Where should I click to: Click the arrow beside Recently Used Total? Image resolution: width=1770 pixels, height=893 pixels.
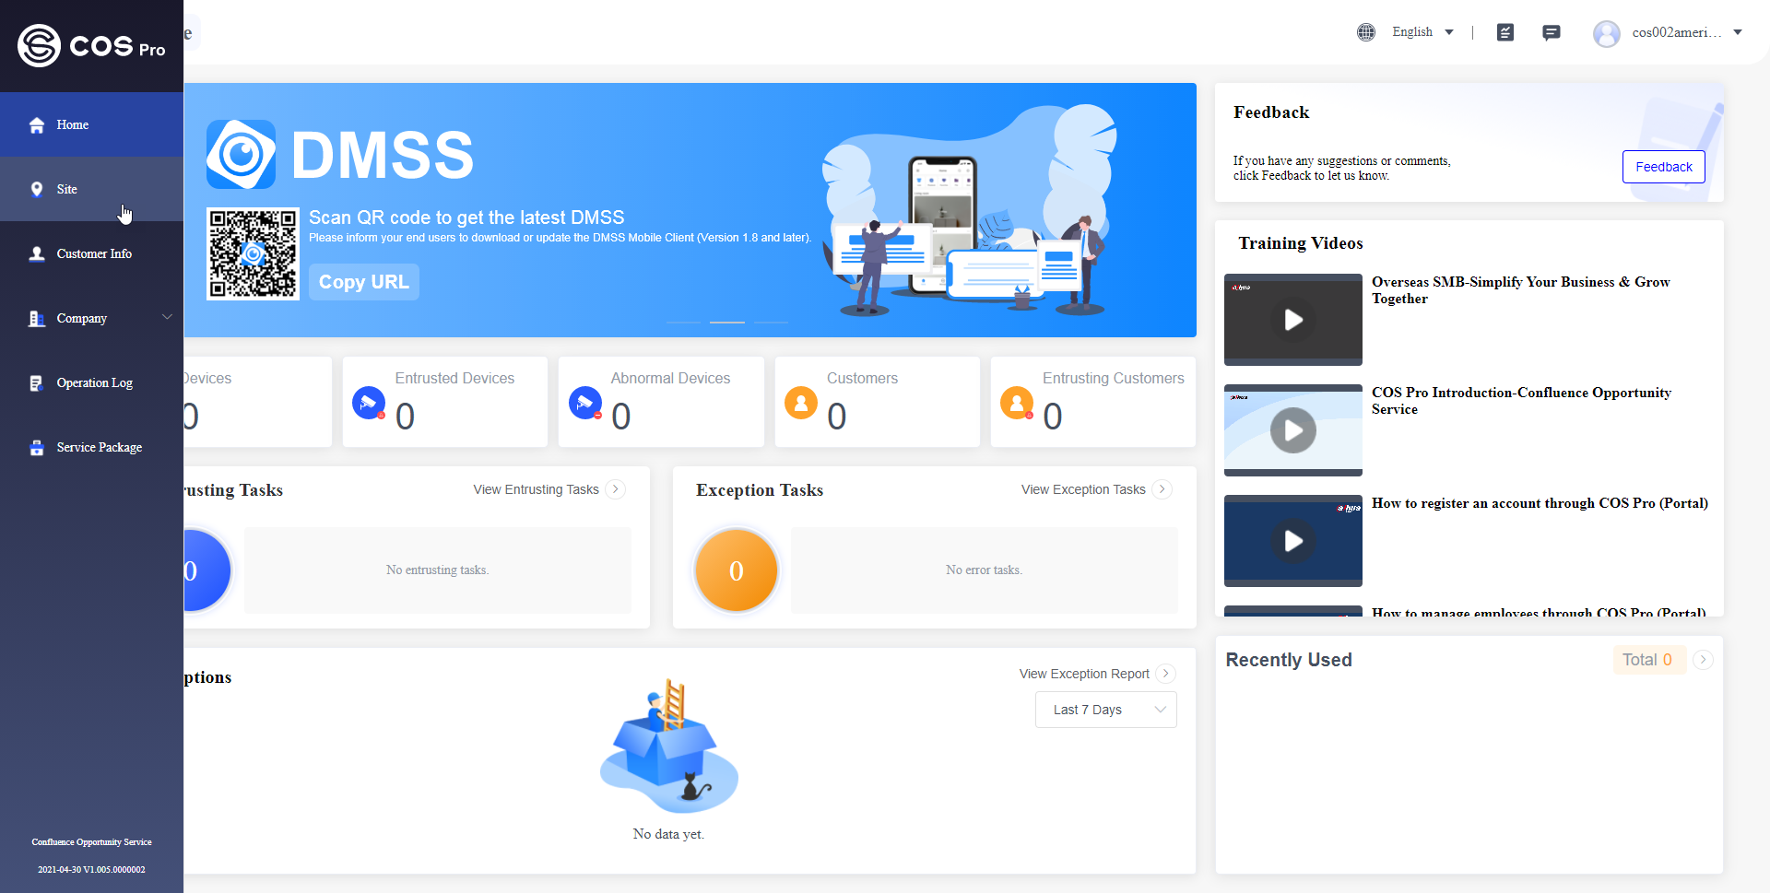1704,660
